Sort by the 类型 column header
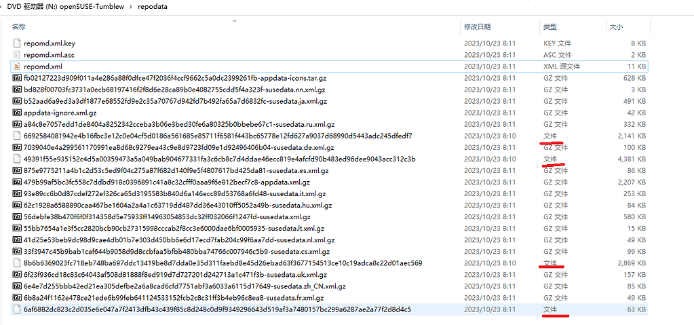694x325 pixels. pyautogui.click(x=550, y=27)
